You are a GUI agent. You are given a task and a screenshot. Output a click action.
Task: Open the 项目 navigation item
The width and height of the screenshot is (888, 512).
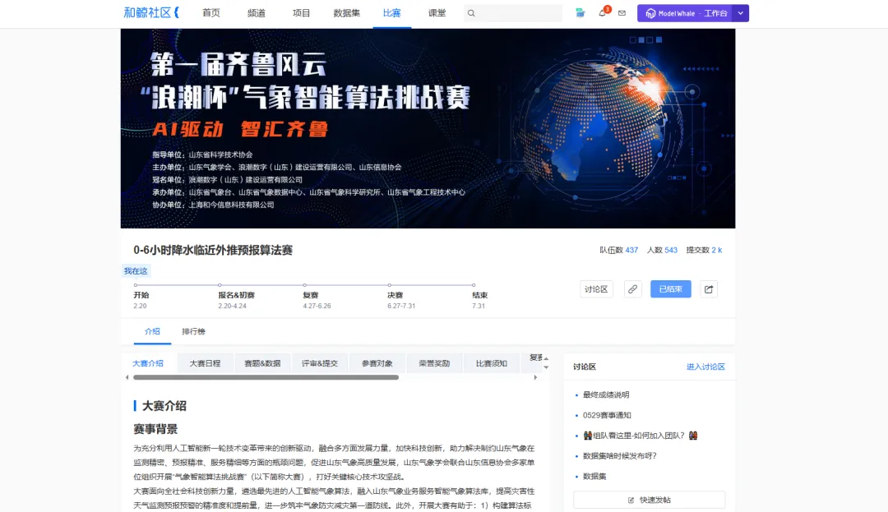pyautogui.click(x=301, y=13)
